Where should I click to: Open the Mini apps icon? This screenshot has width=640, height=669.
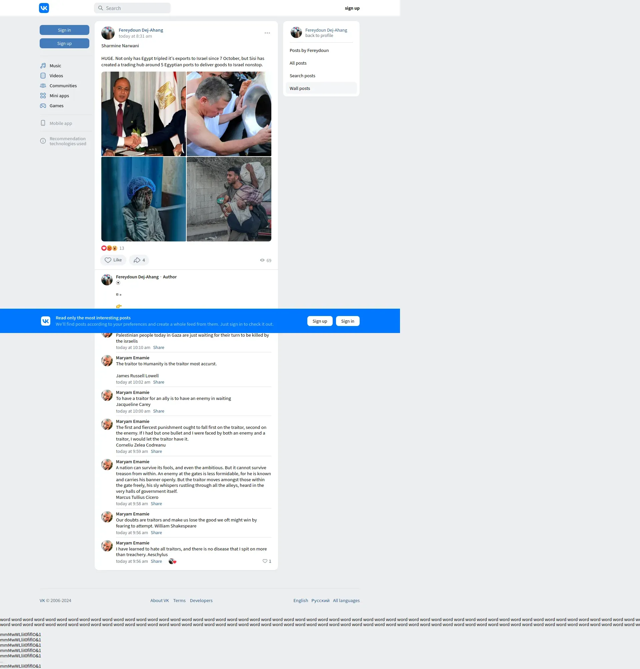(43, 96)
